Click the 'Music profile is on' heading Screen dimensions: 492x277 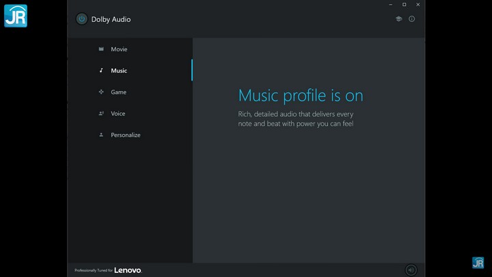[300, 95]
